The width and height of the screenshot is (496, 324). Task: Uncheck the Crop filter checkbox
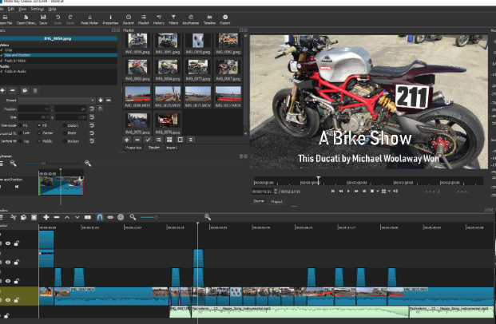point(2,49)
